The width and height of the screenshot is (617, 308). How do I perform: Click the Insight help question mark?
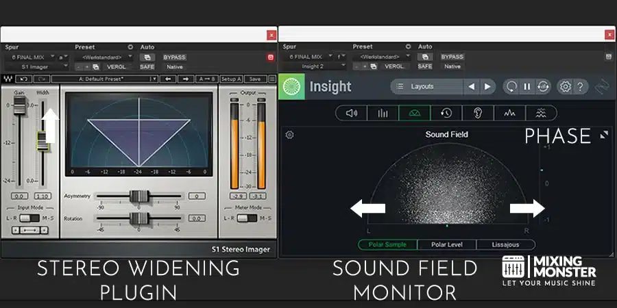[580, 87]
